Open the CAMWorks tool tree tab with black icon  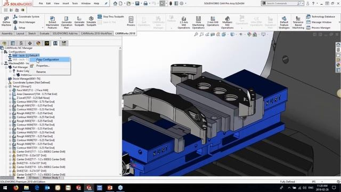point(47,43)
